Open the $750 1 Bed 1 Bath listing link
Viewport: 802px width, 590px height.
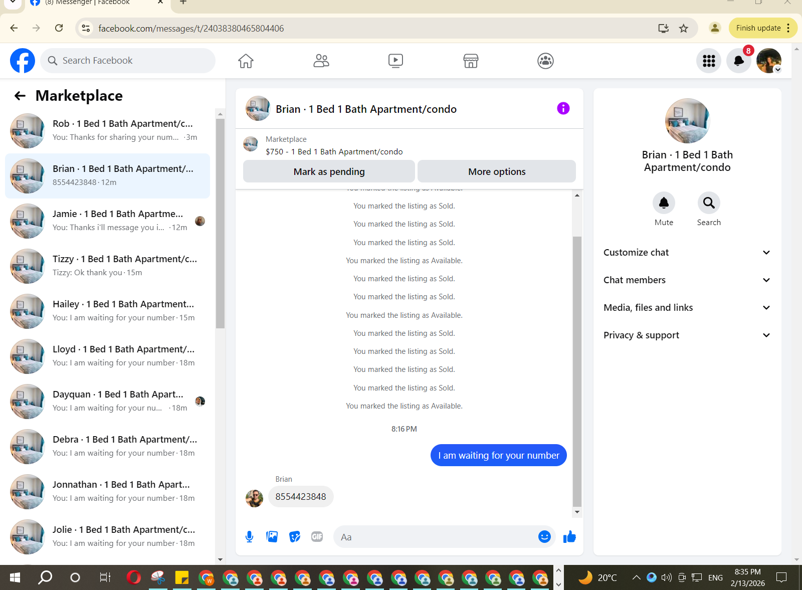tap(334, 151)
